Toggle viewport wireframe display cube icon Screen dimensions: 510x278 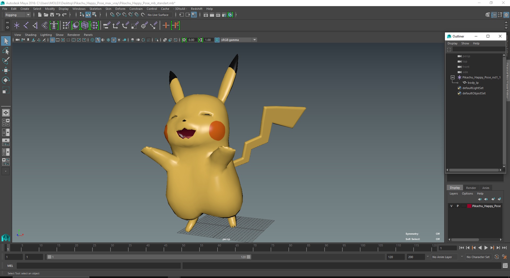pyautogui.click(x=92, y=40)
